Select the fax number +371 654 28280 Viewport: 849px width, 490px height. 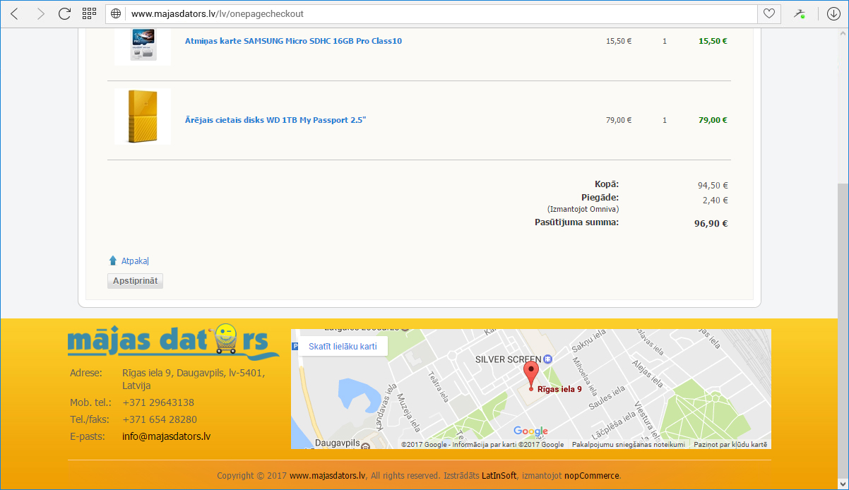coord(160,419)
